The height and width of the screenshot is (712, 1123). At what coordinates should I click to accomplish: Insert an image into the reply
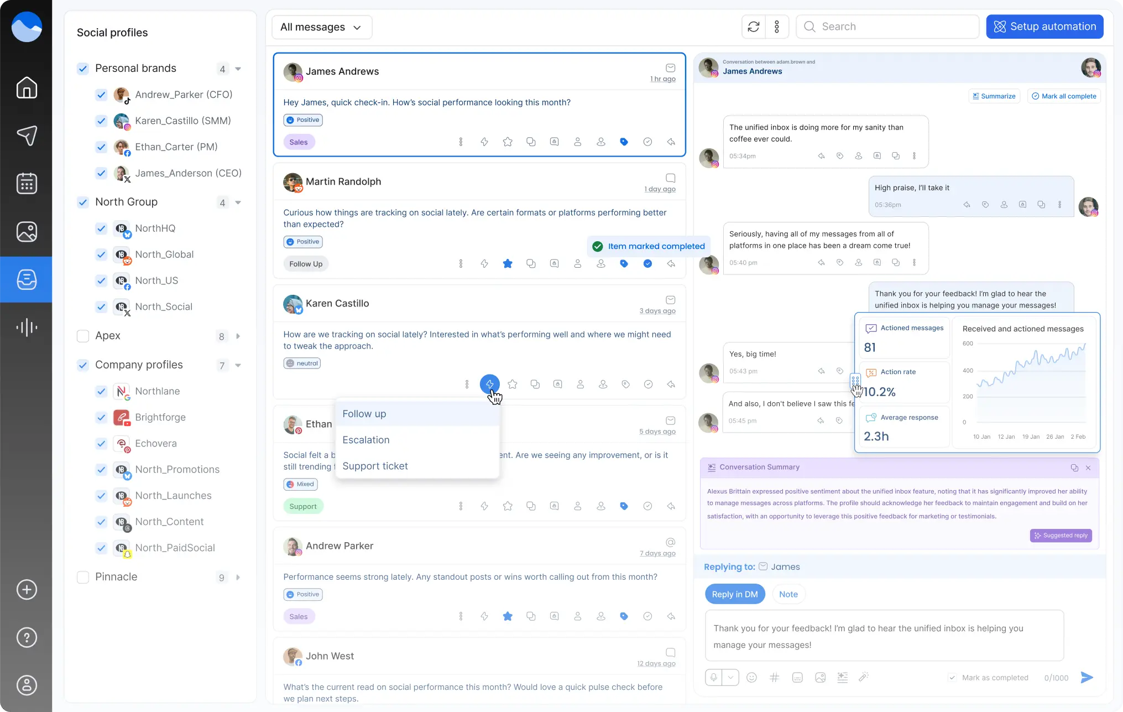820,677
